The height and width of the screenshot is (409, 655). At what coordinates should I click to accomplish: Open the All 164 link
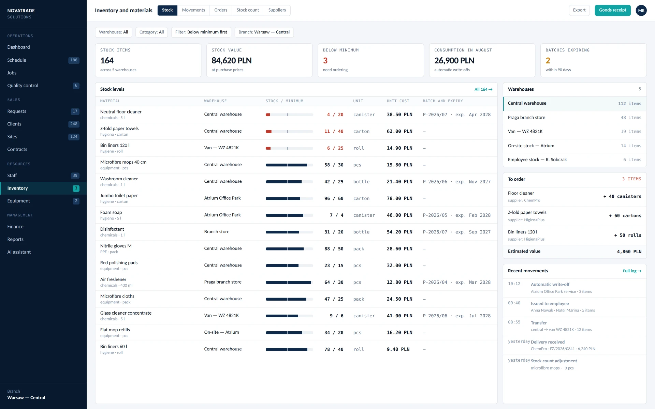483,89
